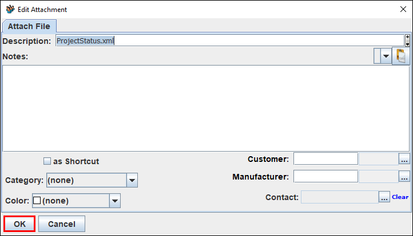Click the Cancel button
Image resolution: width=413 pixels, height=236 pixels.
[x=62, y=224]
